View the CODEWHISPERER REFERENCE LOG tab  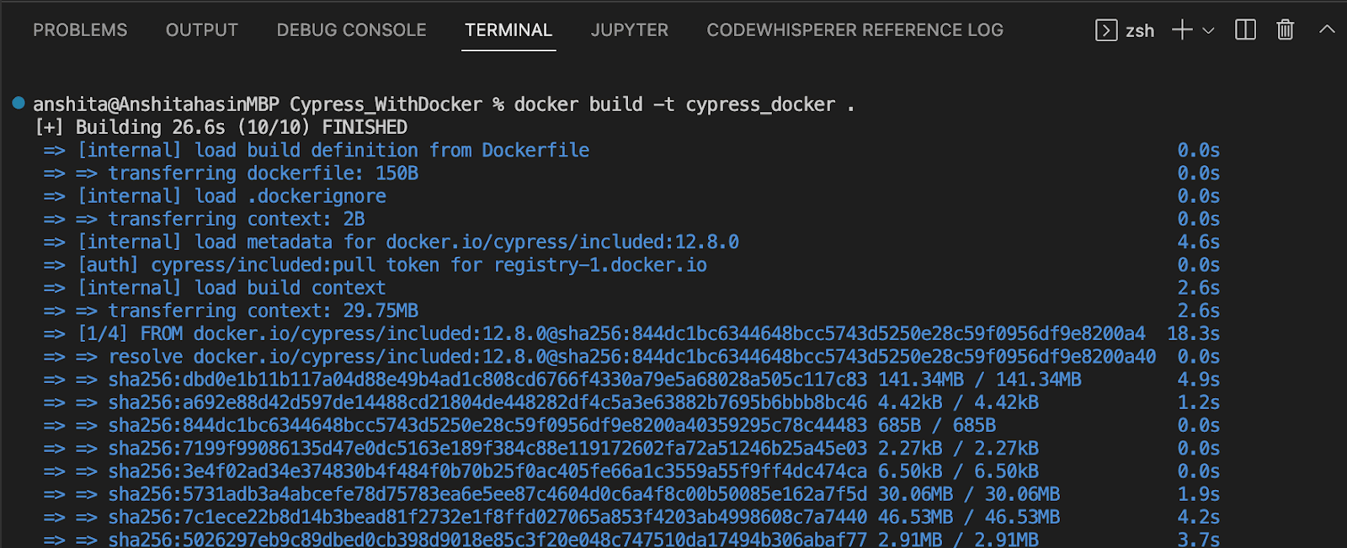(854, 29)
